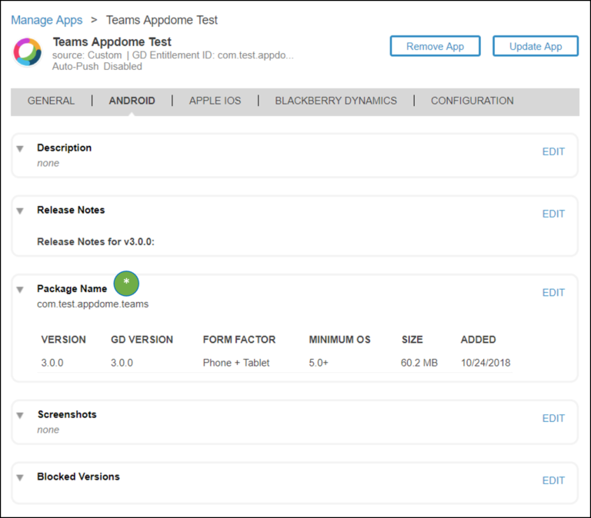Screen dimensions: 591x518
Task: Collapse the Blocked Versions section triangle
Action: (20, 477)
